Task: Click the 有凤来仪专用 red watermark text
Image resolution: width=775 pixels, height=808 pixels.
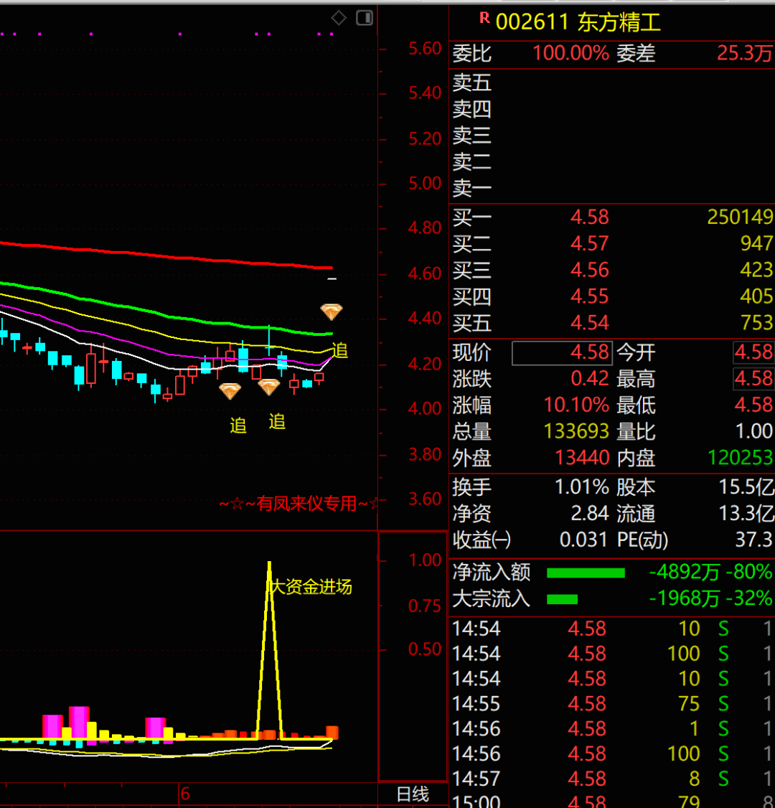Action: tap(299, 504)
